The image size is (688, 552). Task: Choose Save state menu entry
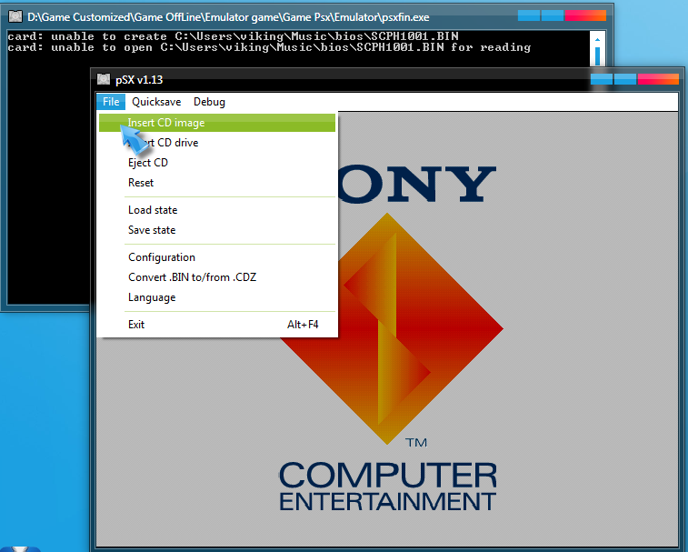[x=217, y=230]
